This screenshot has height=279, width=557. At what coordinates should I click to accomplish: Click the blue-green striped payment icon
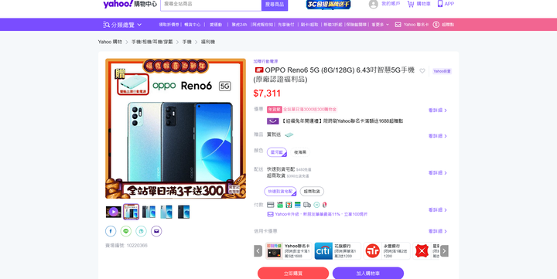click(298, 205)
